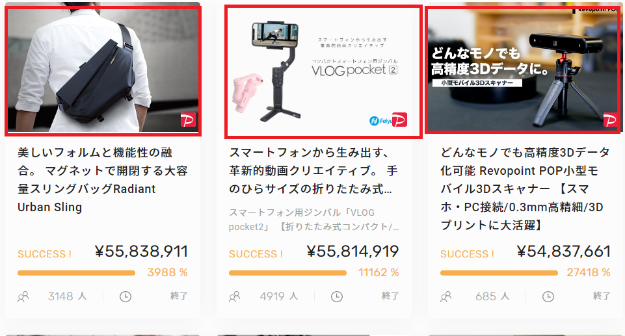The height and width of the screenshot is (336, 625).
Task: Click clock icon in Radiant Urban Sling card
Action: [x=126, y=296]
